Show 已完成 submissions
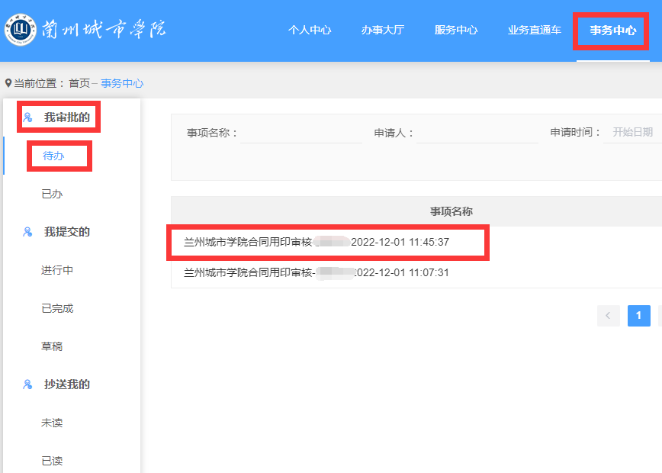 [57, 308]
